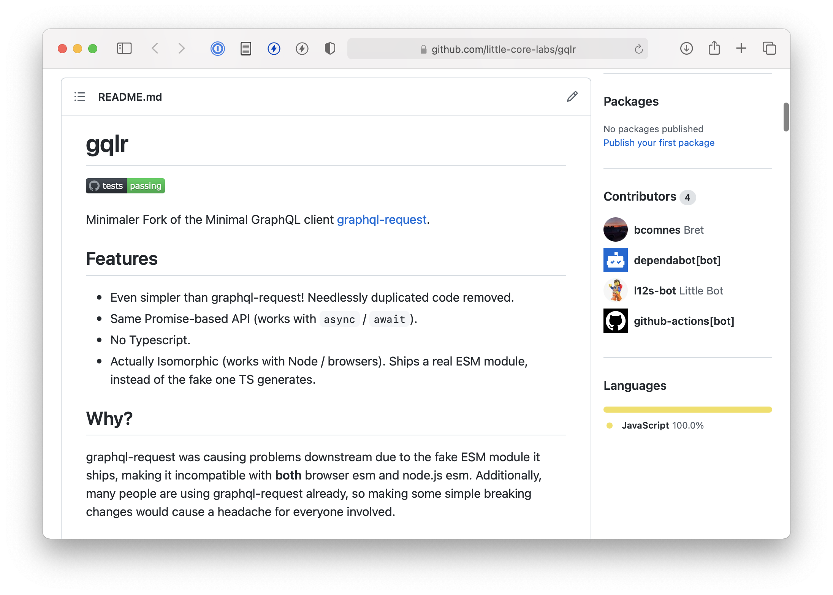The image size is (833, 595).
Task: Open the README table of contents
Action: tap(80, 97)
